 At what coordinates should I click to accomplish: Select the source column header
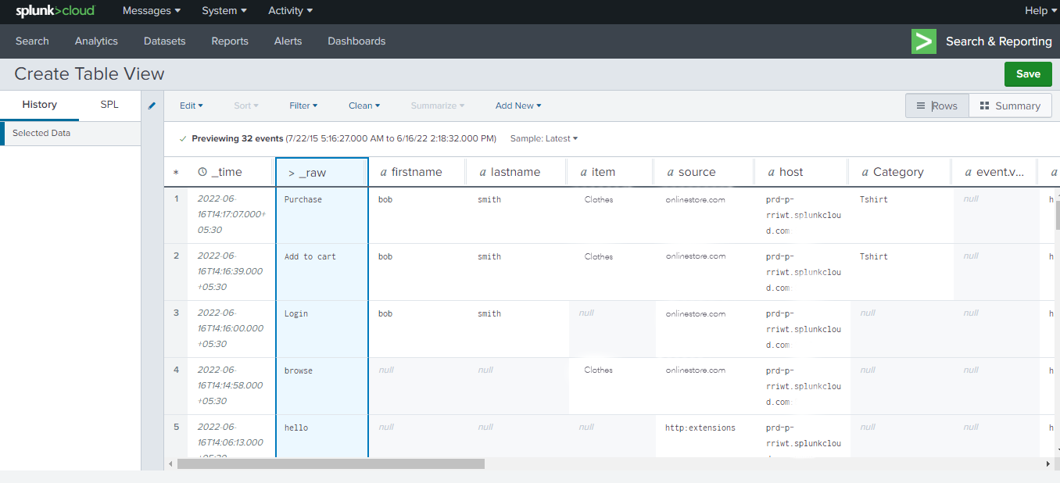704,173
